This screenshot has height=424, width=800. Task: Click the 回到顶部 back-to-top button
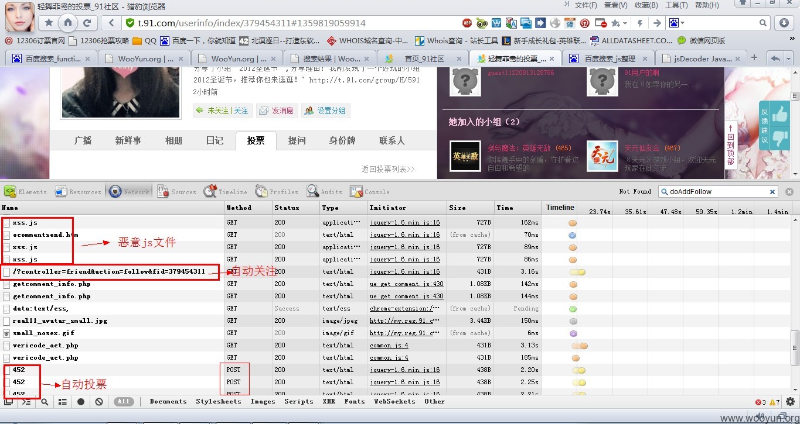(x=731, y=144)
